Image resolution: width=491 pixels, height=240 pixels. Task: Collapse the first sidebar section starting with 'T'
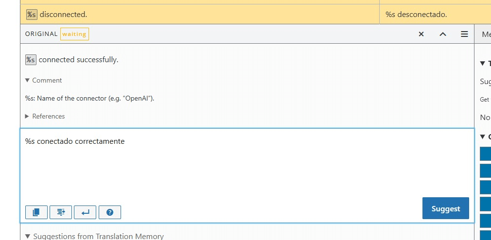pyautogui.click(x=483, y=64)
